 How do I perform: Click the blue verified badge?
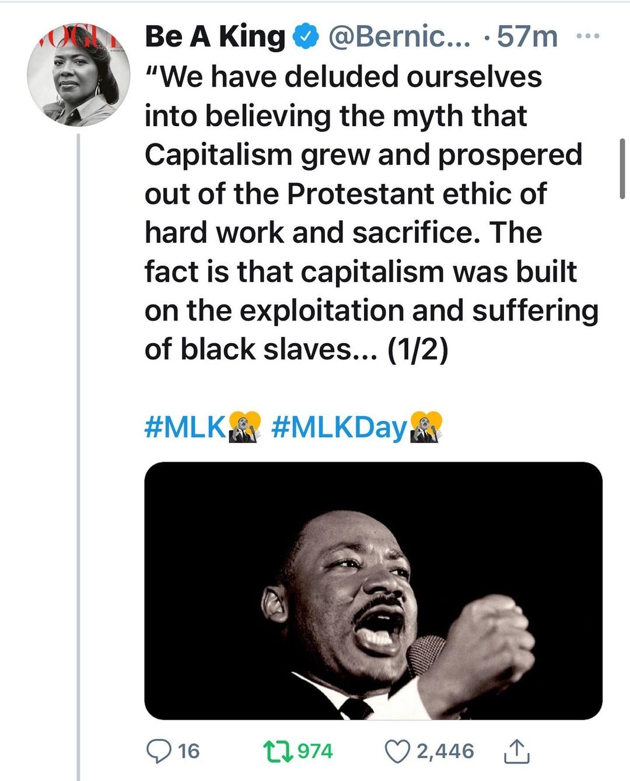[x=306, y=37]
